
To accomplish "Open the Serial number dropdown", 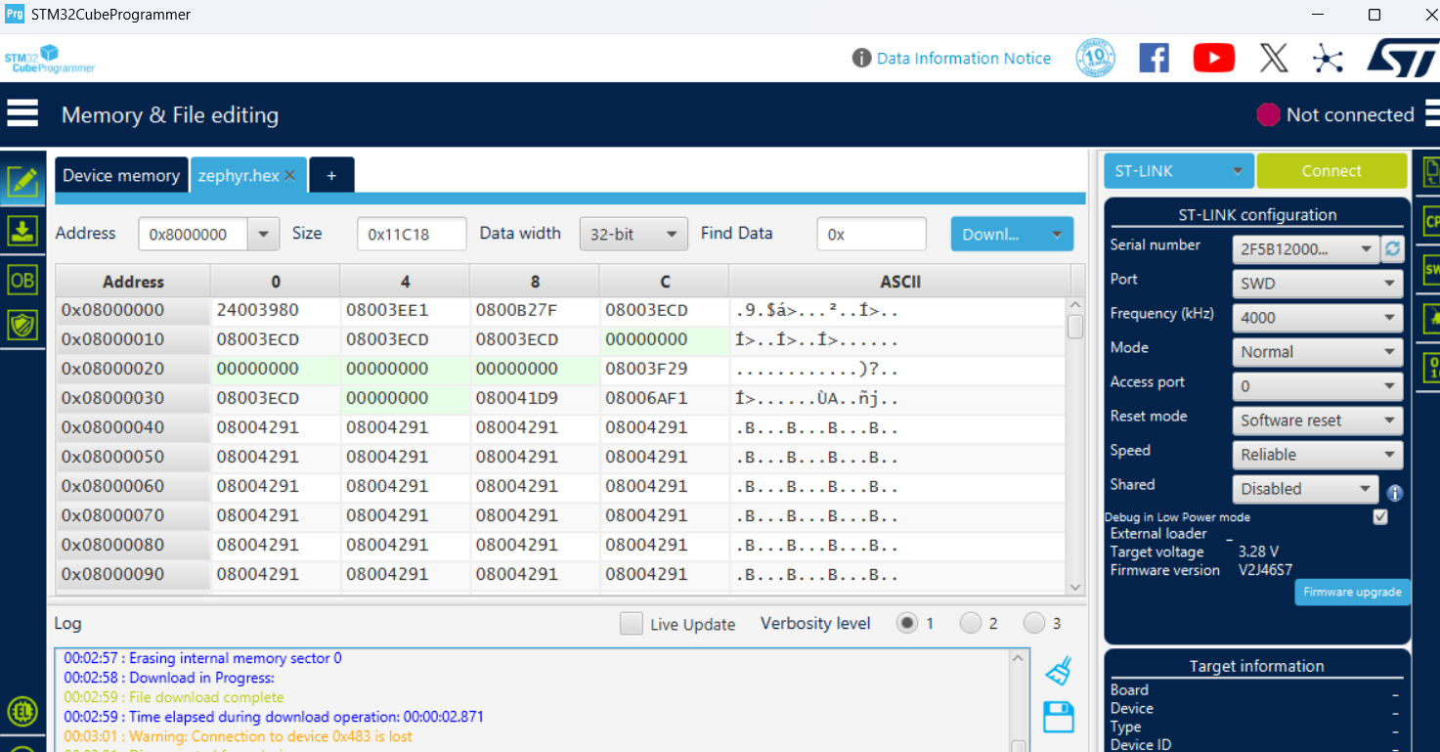I will pos(1305,249).
